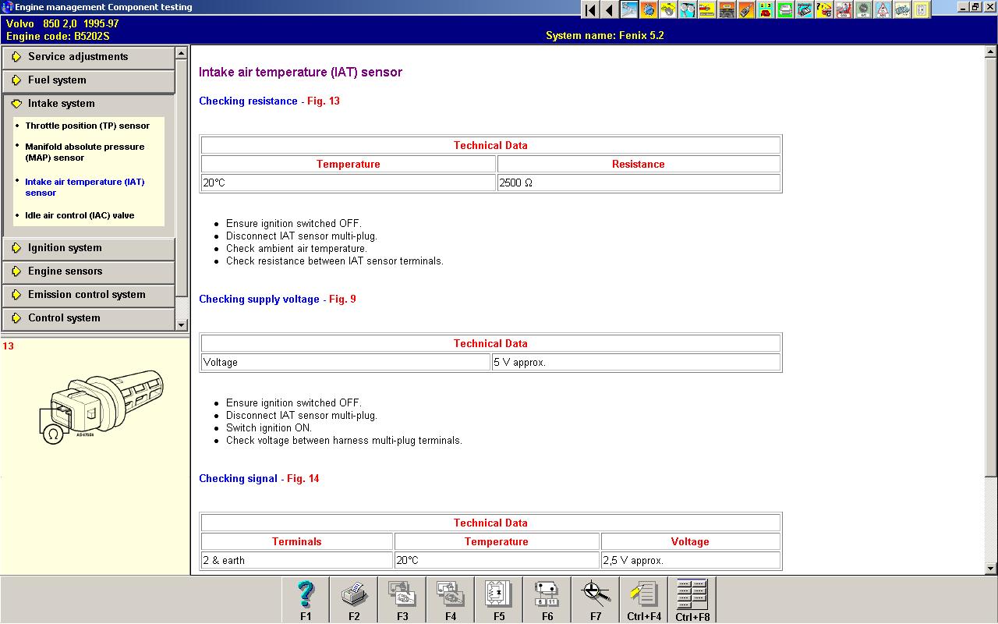Open Manifold absolute pressure (MAP) sensor

tap(85, 152)
